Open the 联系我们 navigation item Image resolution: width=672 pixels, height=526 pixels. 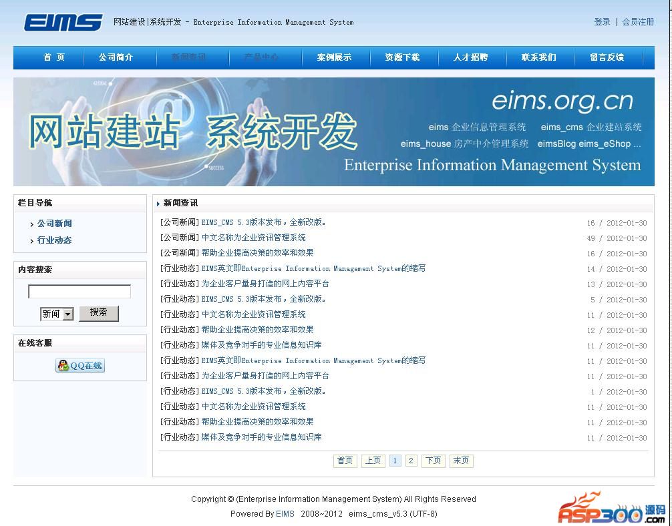tap(538, 57)
